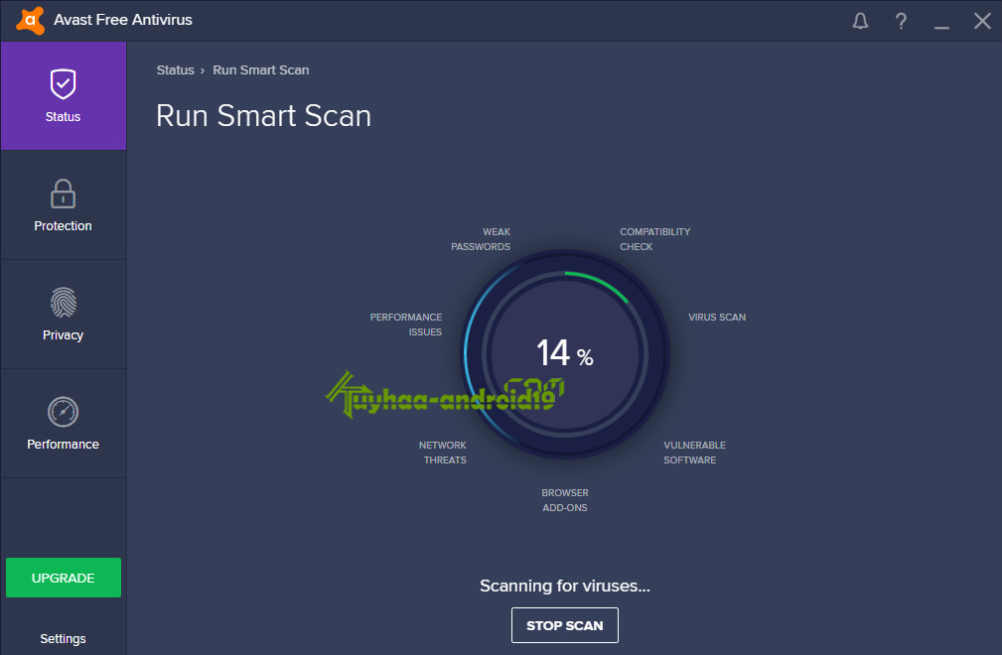
Task: Switch to the Performance section
Action: (x=64, y=423)
